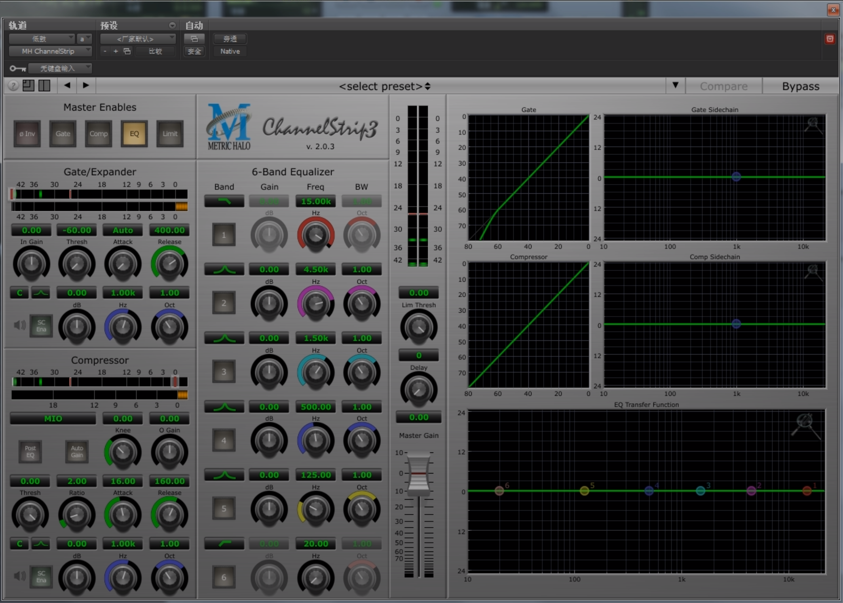Select band 1 filter shape icon
The width and height of the screenshot is (843, 603).
coord(224,201)
